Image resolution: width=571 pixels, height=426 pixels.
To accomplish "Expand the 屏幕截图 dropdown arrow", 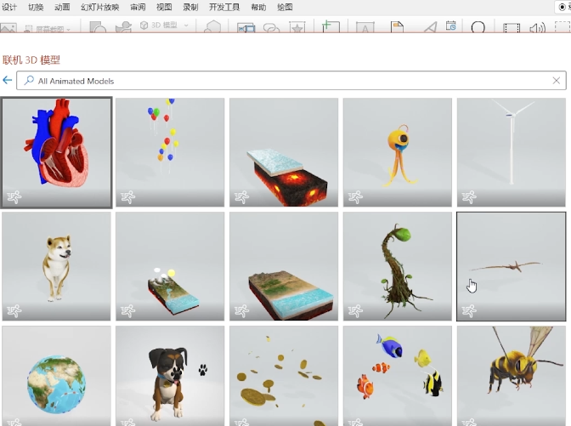I will (69, 29).
